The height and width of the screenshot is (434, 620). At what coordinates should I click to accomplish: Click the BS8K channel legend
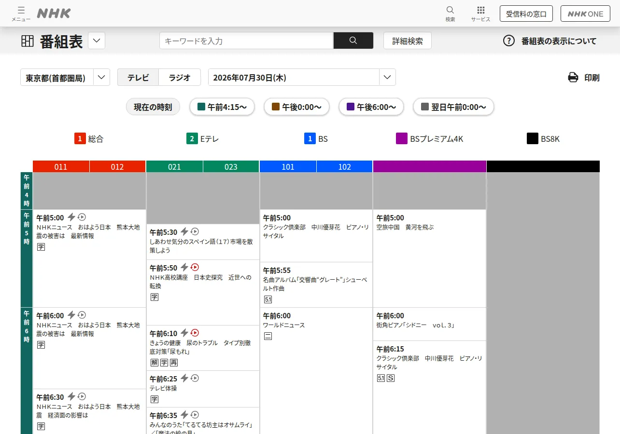[x=543, y=139]
